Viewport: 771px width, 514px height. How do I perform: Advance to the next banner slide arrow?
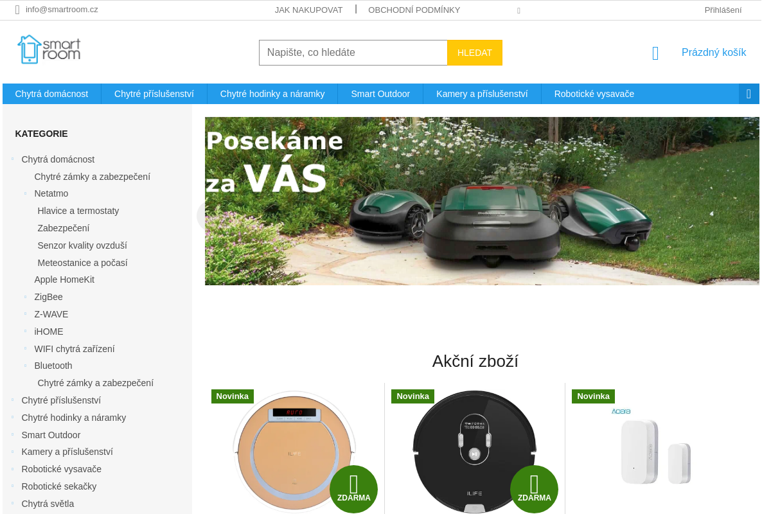(x=751, y=216)
